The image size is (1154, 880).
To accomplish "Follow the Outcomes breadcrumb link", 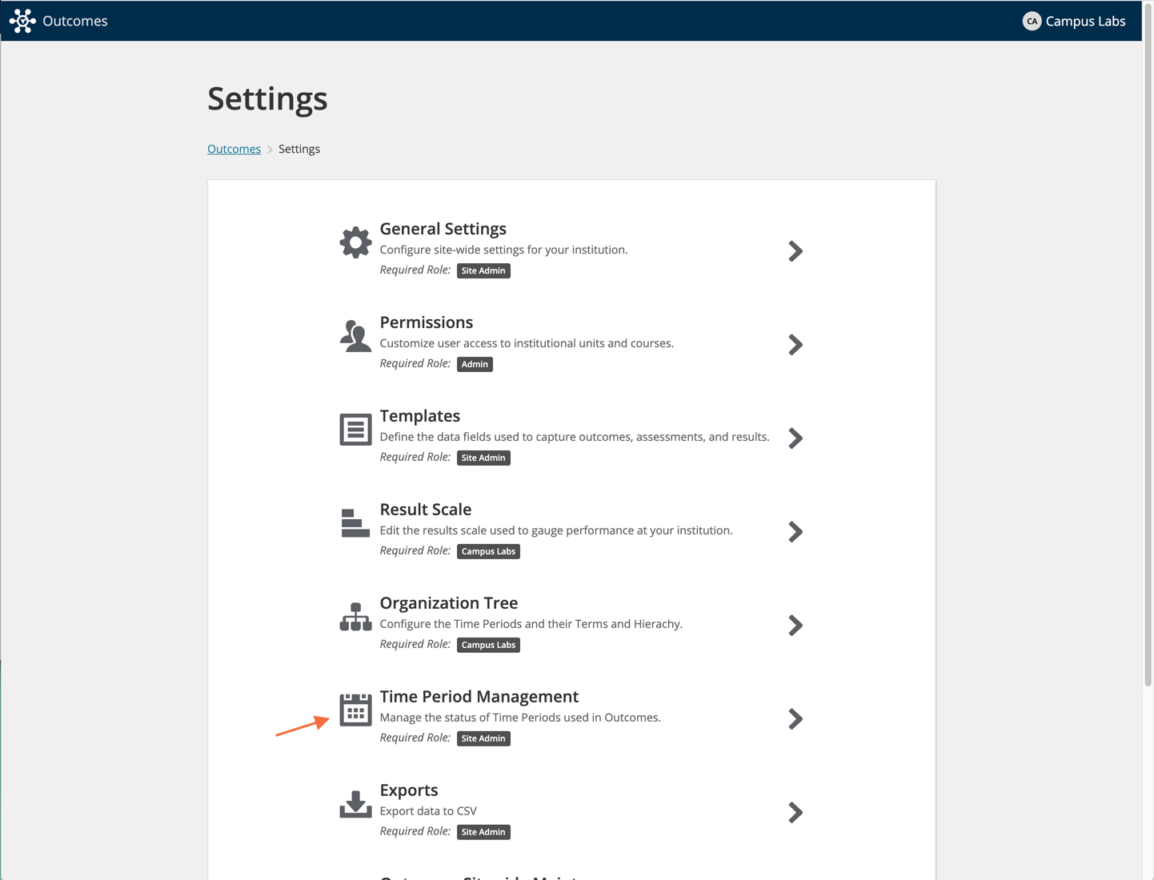I will point(234,149).
